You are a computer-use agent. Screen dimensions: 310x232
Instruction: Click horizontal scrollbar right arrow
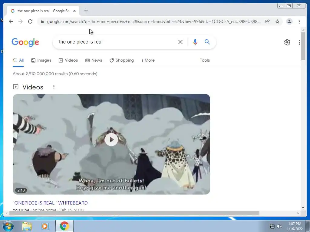click(x=298, y=213)
